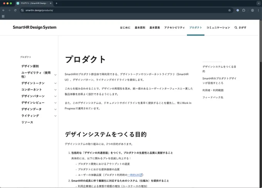Image resolution: width=262 pixels, height=188 pixels.
Task: Open the tab search dropdown arrow
Action: [259, 3]
